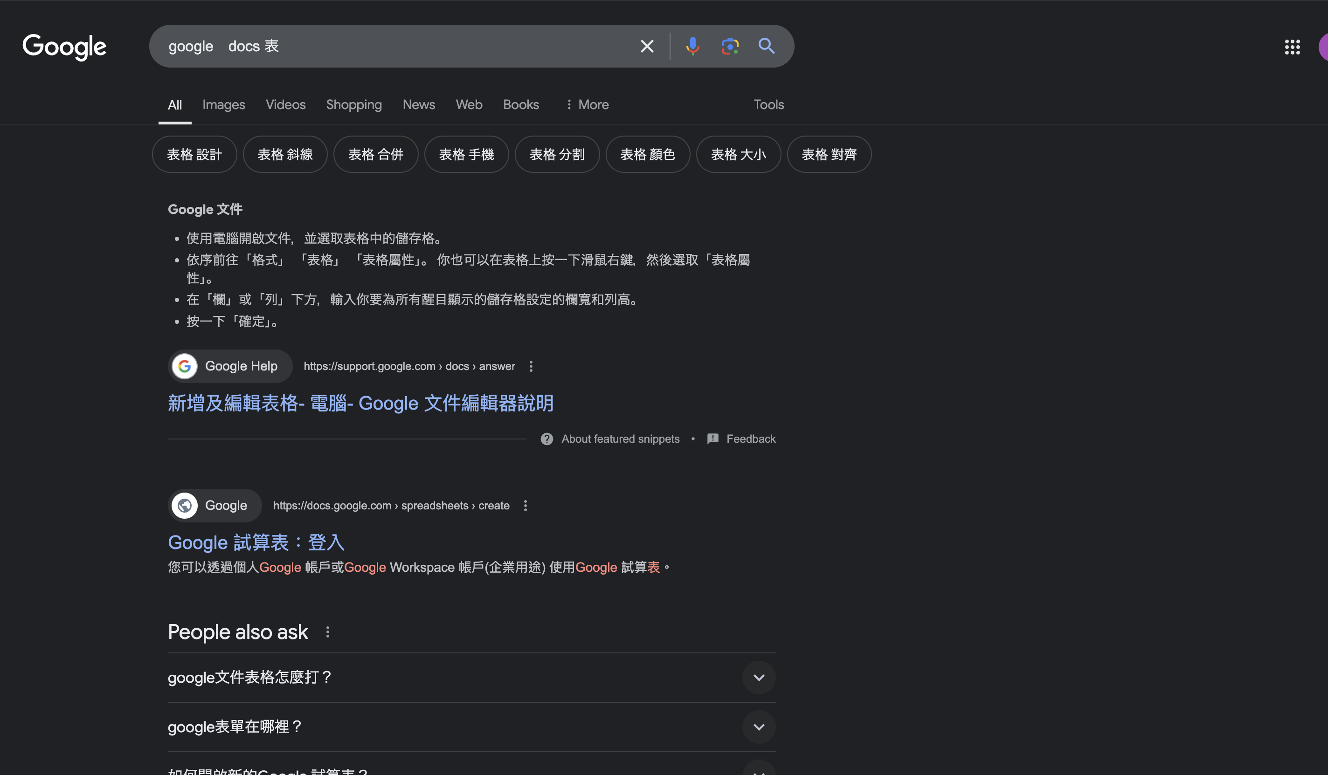
Task: Click the About featured snippets help icon
Action: 546,439
